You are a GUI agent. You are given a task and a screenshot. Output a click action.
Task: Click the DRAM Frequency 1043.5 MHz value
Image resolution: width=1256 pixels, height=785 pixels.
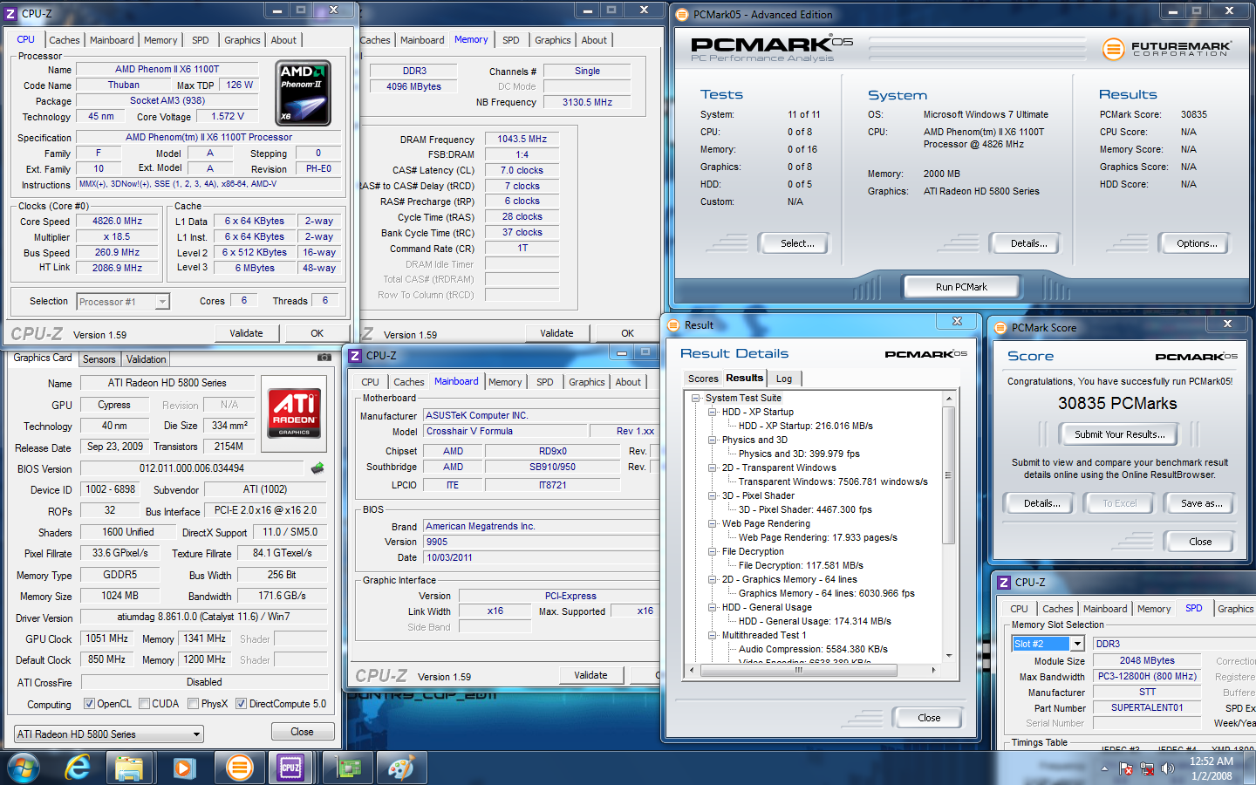522,139
